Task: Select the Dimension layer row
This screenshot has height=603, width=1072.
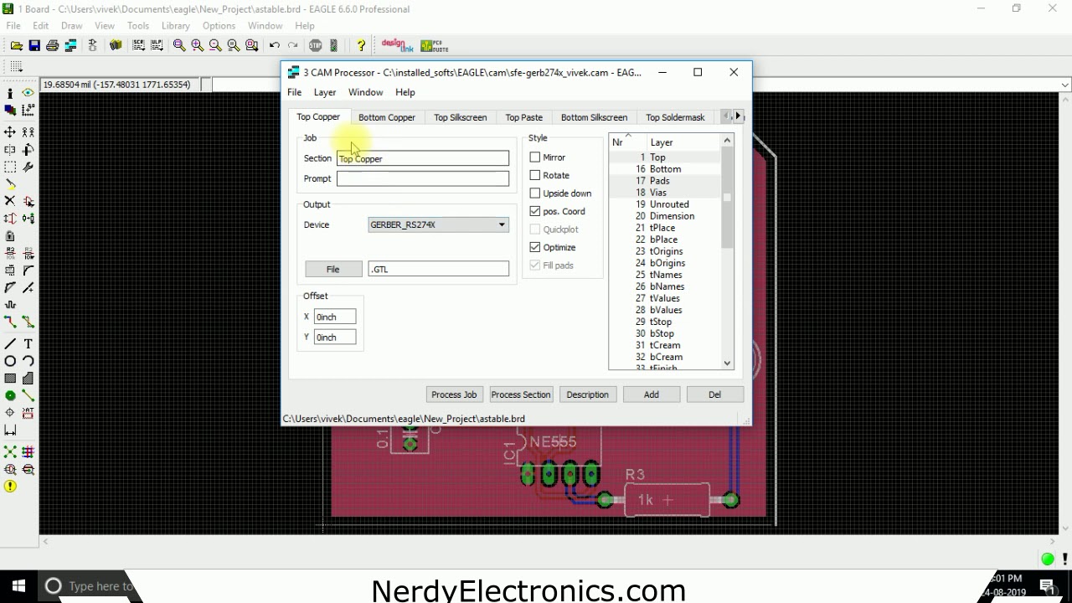Action: [x=665, y=216]
